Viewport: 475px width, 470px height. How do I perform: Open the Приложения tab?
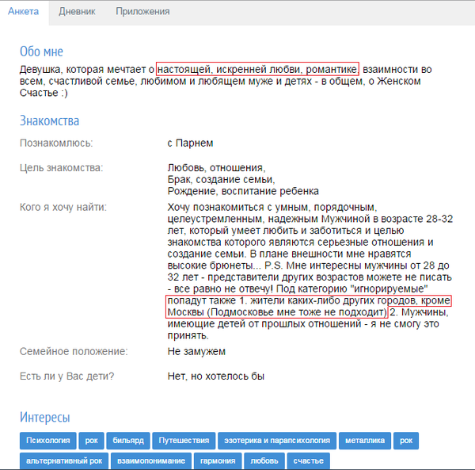click(142, 12)
